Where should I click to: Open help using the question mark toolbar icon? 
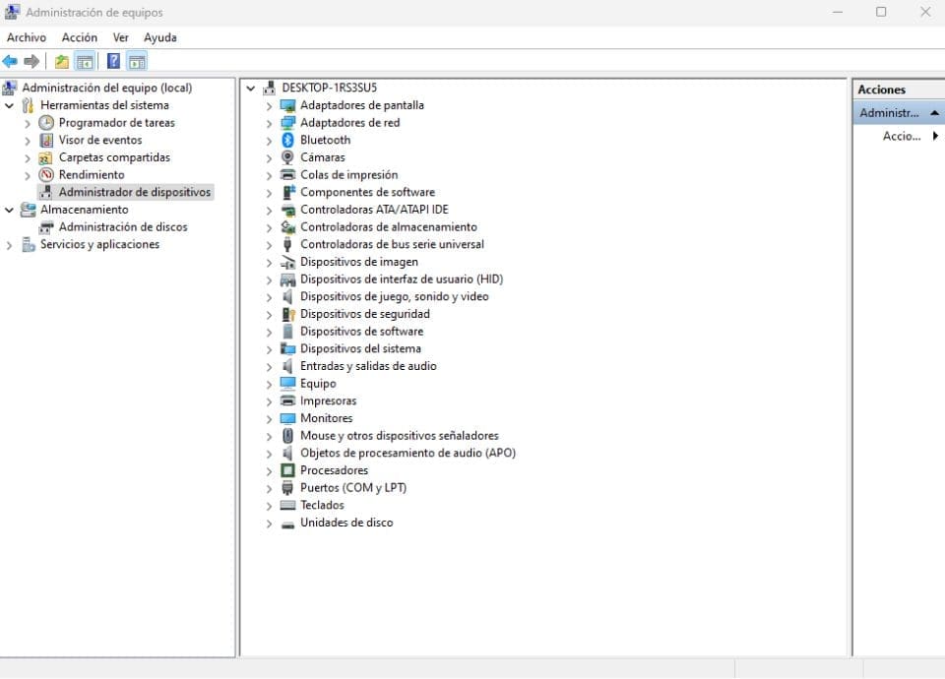(x=112, y=60)
